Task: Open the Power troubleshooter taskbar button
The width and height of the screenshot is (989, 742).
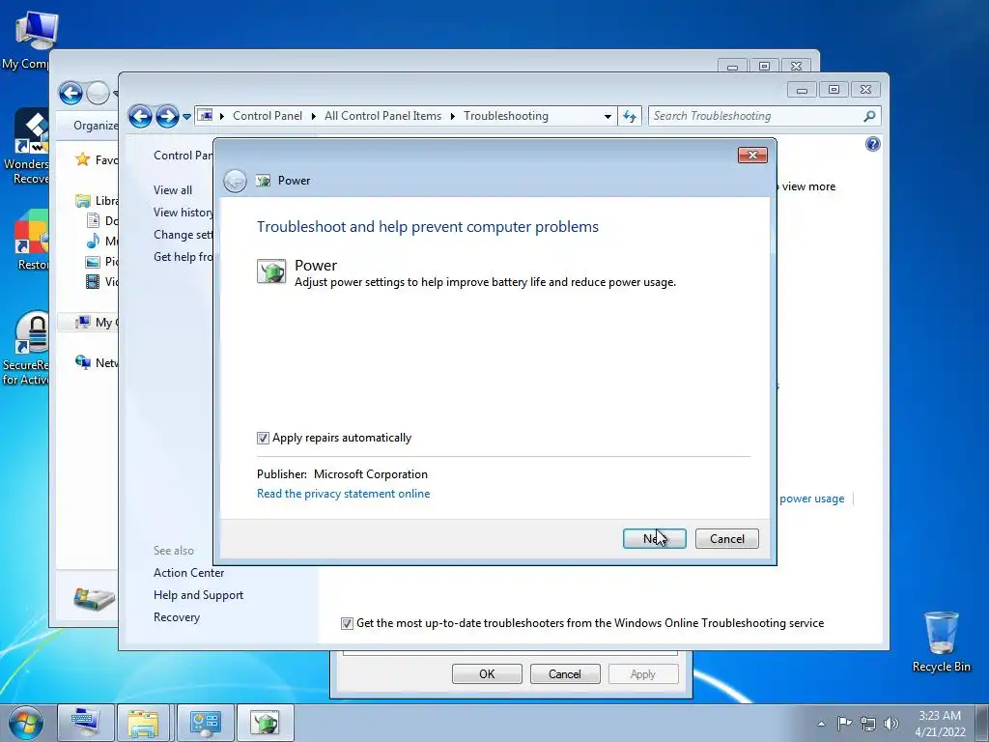Action: [x=265, y=723]
